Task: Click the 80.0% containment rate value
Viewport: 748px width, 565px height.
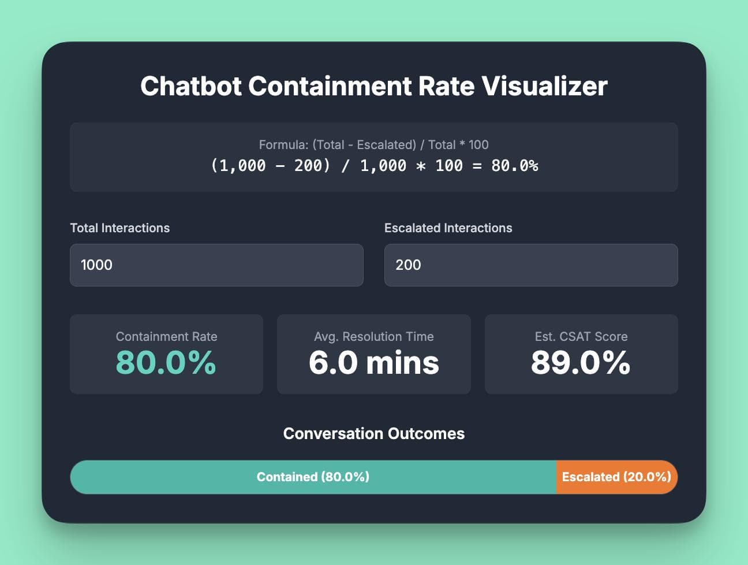Action: (166, 363)
